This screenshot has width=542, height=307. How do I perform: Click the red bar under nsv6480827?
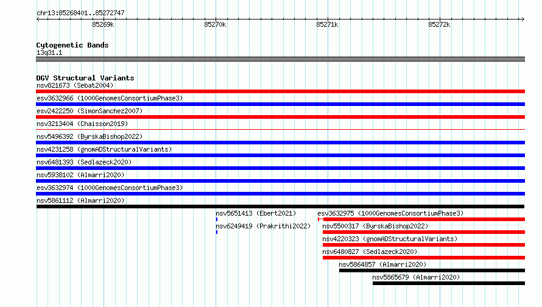tap(424, 258)
